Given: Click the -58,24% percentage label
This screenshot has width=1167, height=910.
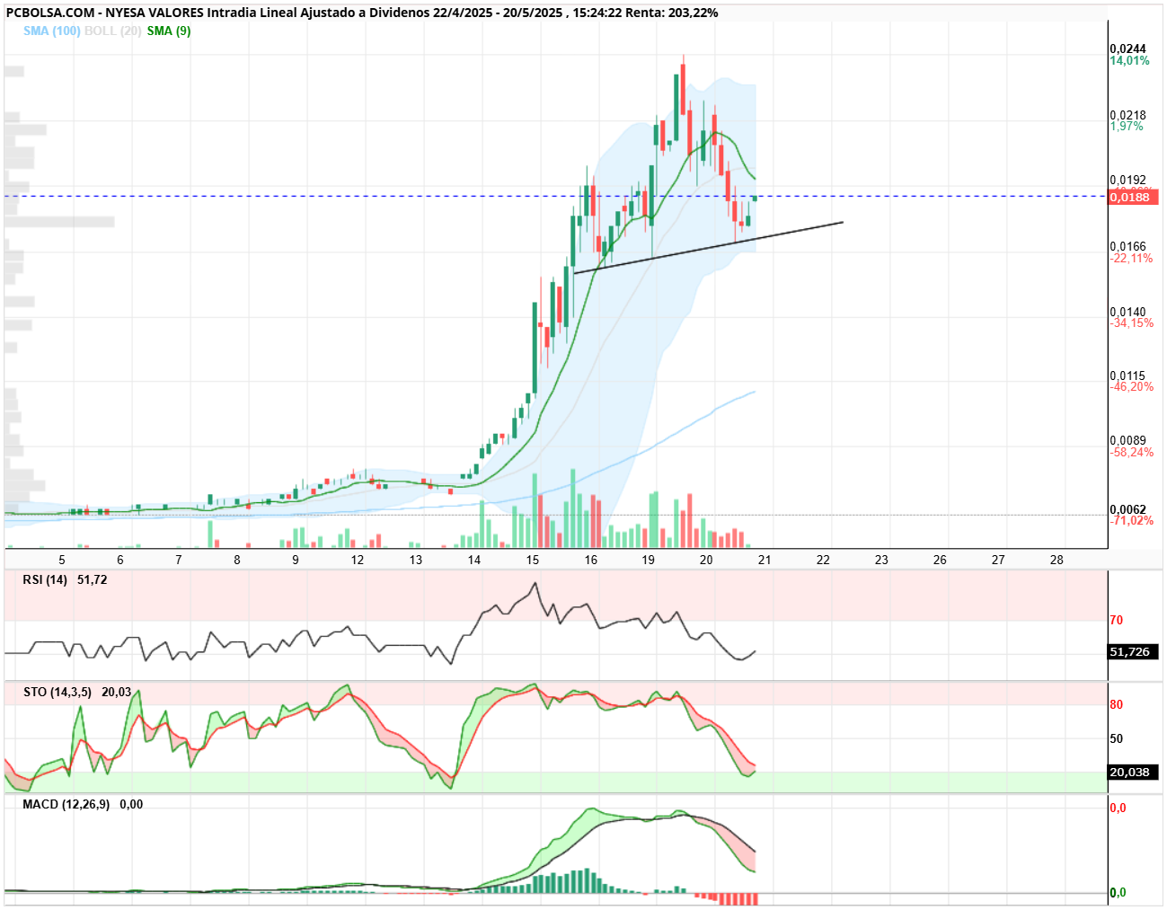Looking at the screenshot, I should point(1131,453).
